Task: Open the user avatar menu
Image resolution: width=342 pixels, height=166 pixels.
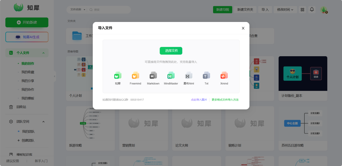Action: point(324,10)
